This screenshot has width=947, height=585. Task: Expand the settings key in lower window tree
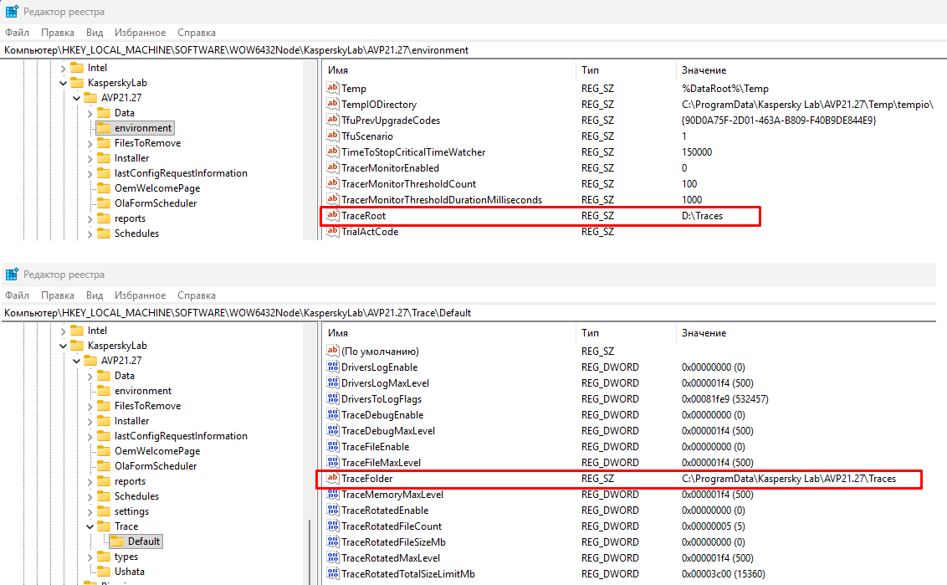tap(90, 511)
